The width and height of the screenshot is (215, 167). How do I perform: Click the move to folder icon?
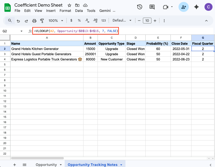pos(77,5)
